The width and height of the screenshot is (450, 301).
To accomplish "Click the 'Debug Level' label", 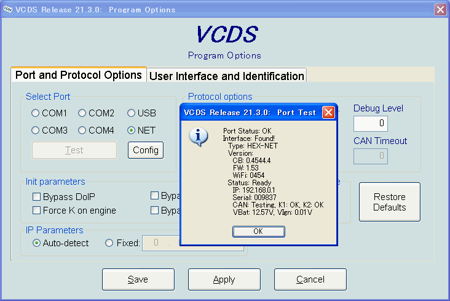I will coord(378,108).
